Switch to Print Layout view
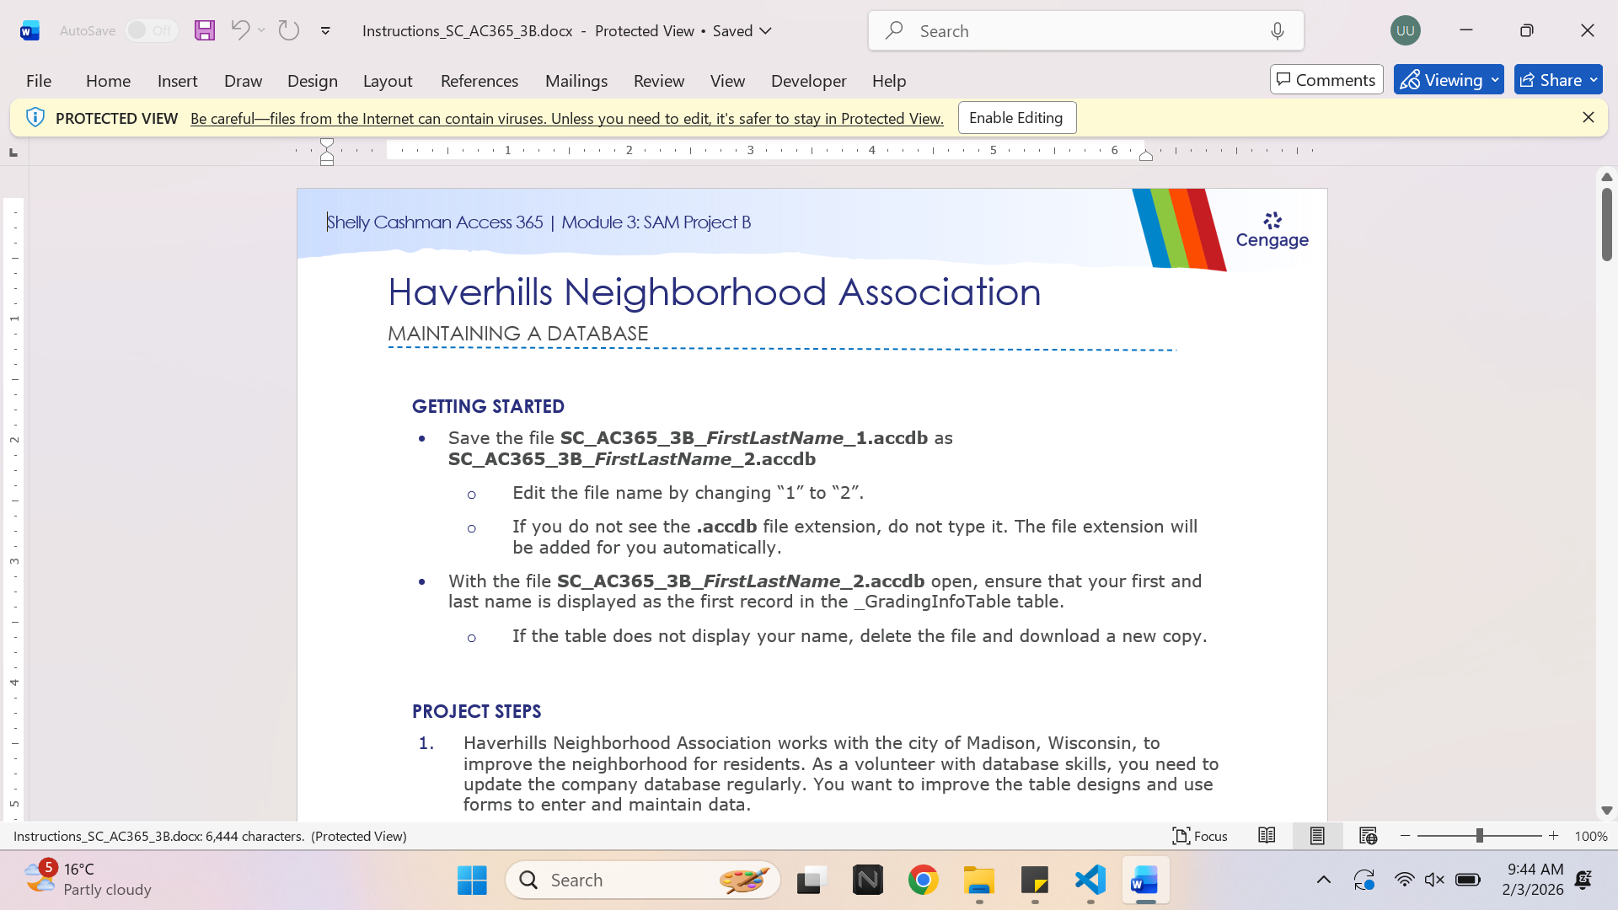This screenshot has height=910, width=1618. point(1317,836)
